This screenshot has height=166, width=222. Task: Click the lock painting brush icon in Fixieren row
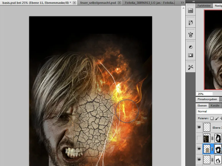coord(217,118)
